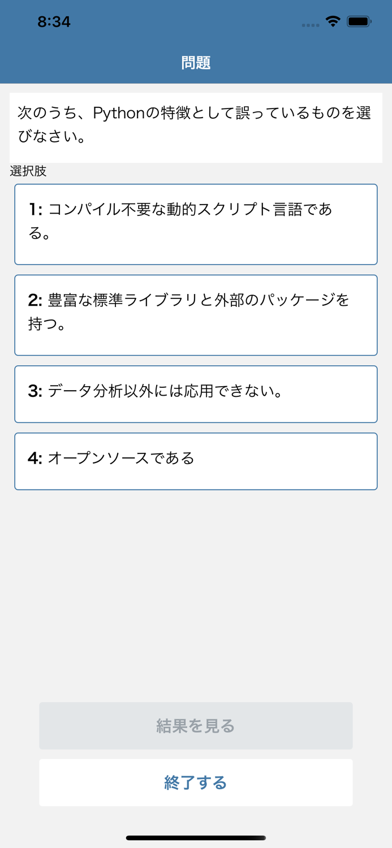
Task: Tap the question text card
Action: point(196,126)
